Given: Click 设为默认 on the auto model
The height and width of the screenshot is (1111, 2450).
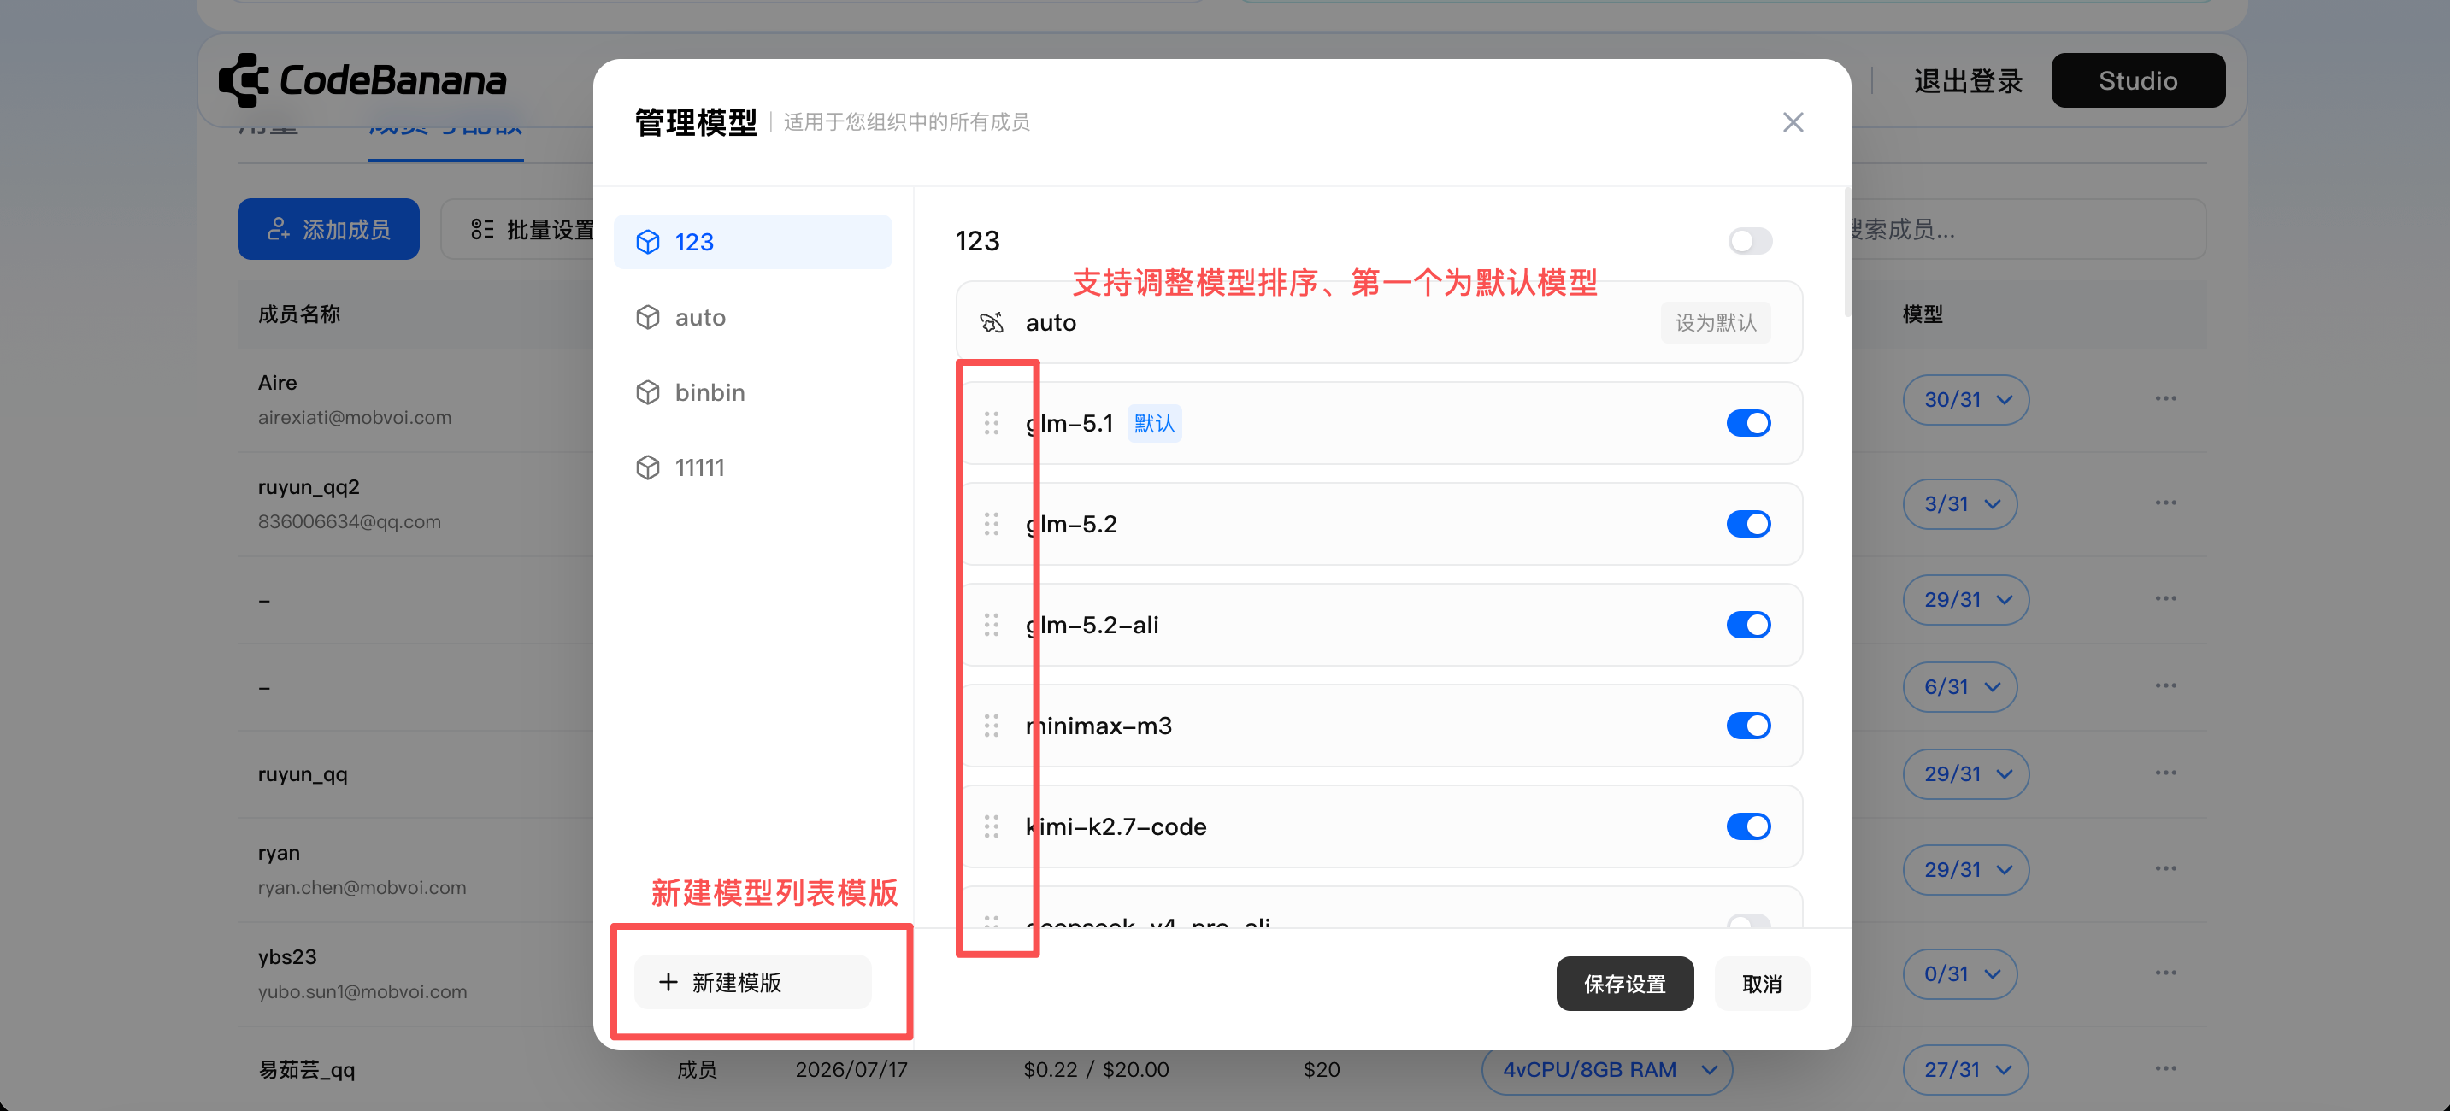Looking at the screenshot, I should pos(1715,322).
